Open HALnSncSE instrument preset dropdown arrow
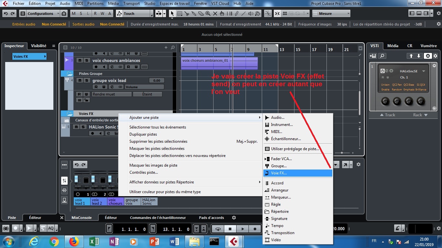Screen dimensions: 442x248 point(424,71)
